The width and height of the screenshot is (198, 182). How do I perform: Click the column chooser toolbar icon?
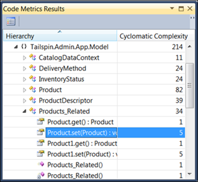coord(11,21)
